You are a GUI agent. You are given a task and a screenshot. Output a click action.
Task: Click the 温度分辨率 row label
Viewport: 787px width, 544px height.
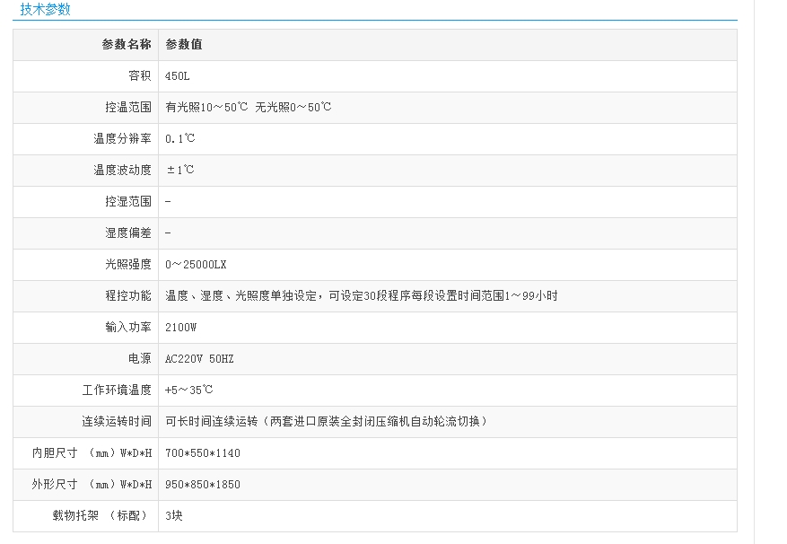pyautogui.click(x=123, y=139)
